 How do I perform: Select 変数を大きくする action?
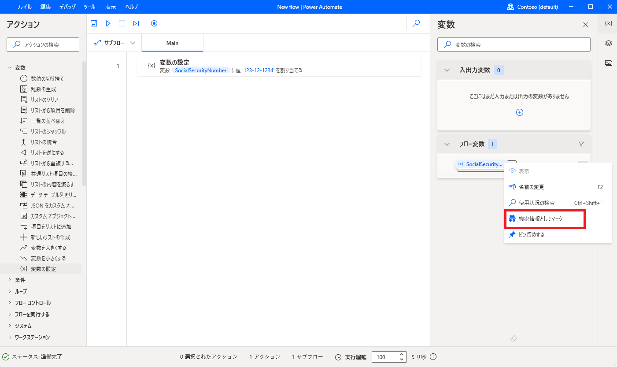(43, 248)
